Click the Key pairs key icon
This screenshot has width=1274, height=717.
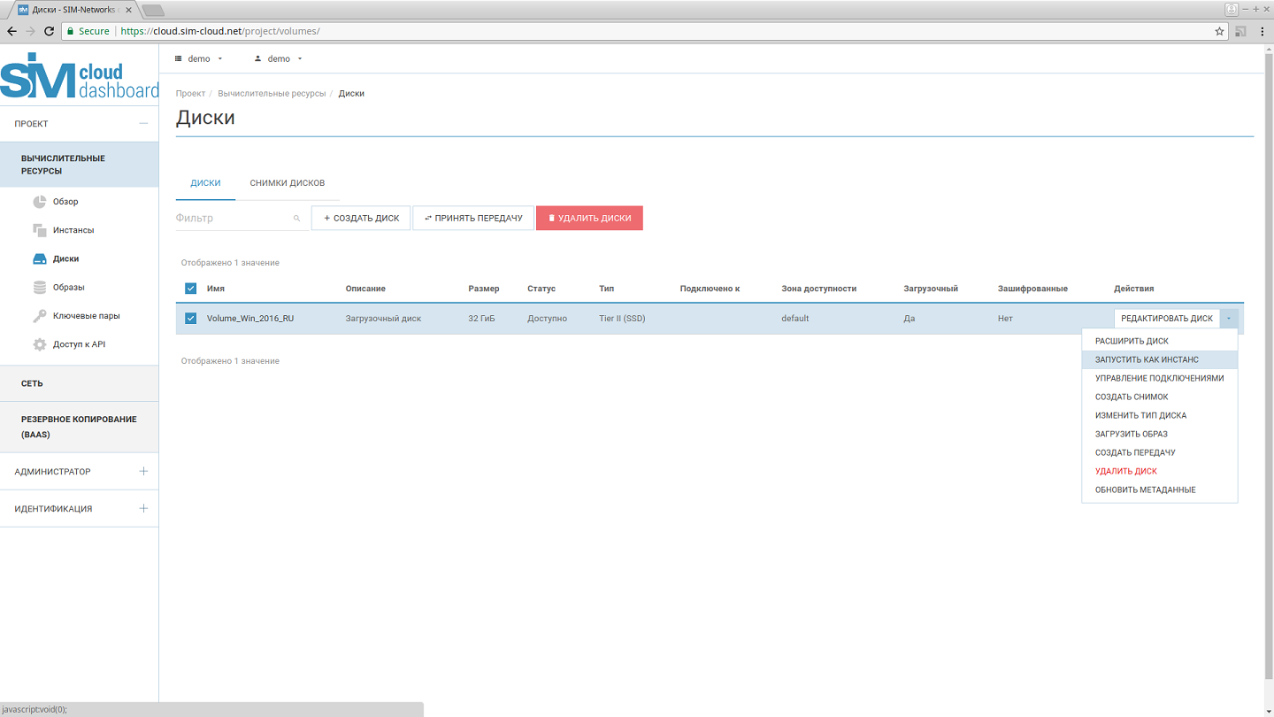pyautogui.click(x=39, y=316)
